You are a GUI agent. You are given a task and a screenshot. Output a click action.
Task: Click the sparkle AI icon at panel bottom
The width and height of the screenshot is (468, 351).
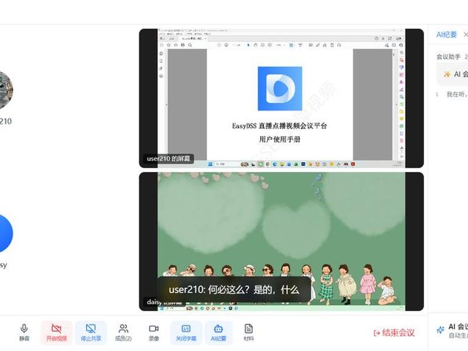(441, 330)
